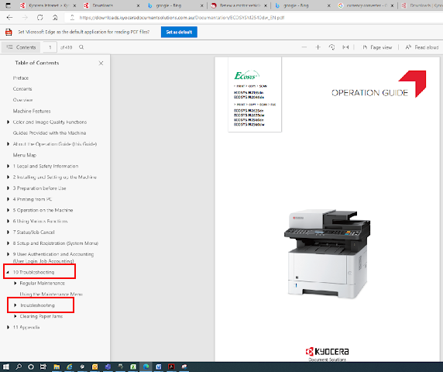Expand 11 Appendix arrow

9,327
